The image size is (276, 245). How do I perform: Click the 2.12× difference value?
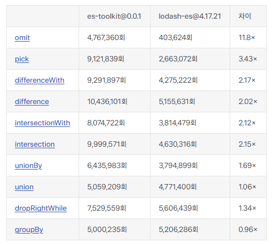247,123
